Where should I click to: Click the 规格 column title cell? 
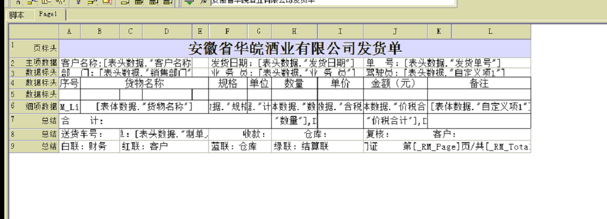tap(228, 83)
